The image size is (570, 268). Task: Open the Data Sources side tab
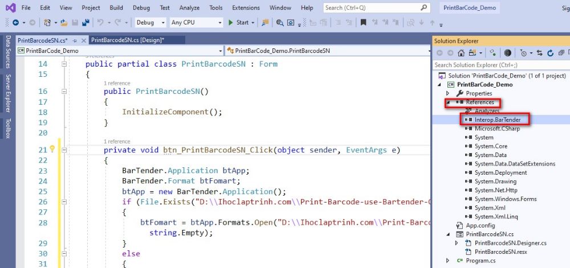click(x=8, y=52)
